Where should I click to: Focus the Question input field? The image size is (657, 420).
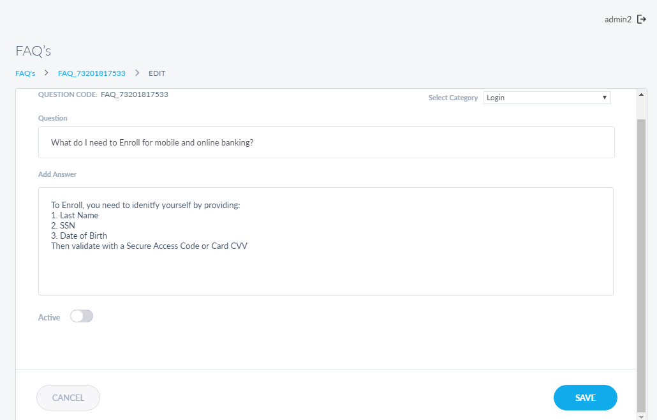click(x=326, y=142)
